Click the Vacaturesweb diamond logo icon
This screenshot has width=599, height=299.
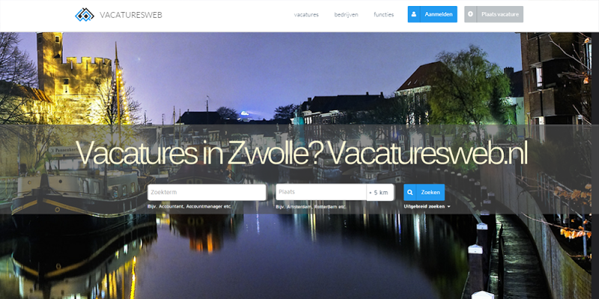pyautogui.click(x=85, y=15)
